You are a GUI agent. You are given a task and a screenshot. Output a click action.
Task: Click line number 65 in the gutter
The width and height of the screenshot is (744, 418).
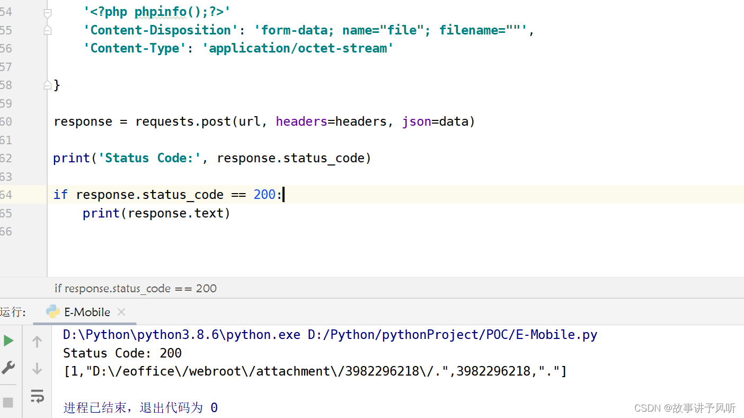coord(6,213)
